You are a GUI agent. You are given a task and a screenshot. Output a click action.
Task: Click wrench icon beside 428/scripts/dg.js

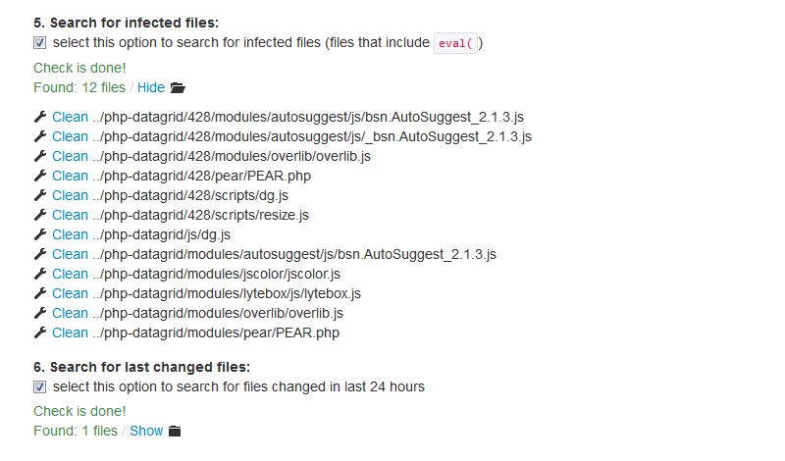pyautogui.click(x=40, y=195)
